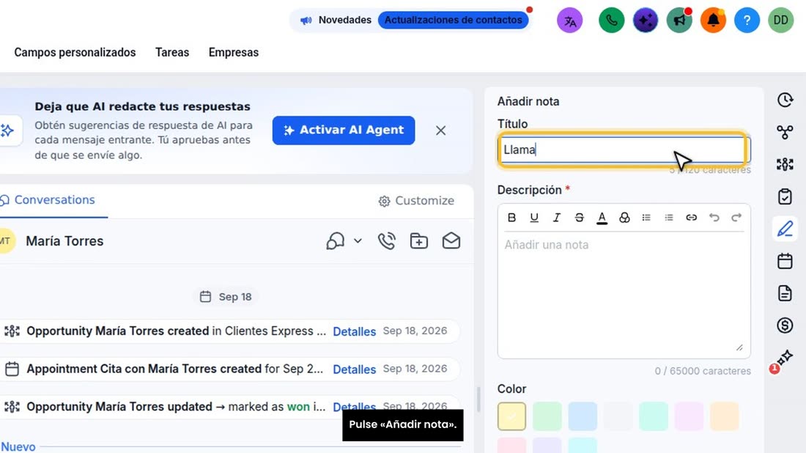This screenshot has width=806, height=453.
Task: Click the Añadir una nota description area
Action: [x=624, y=293]
